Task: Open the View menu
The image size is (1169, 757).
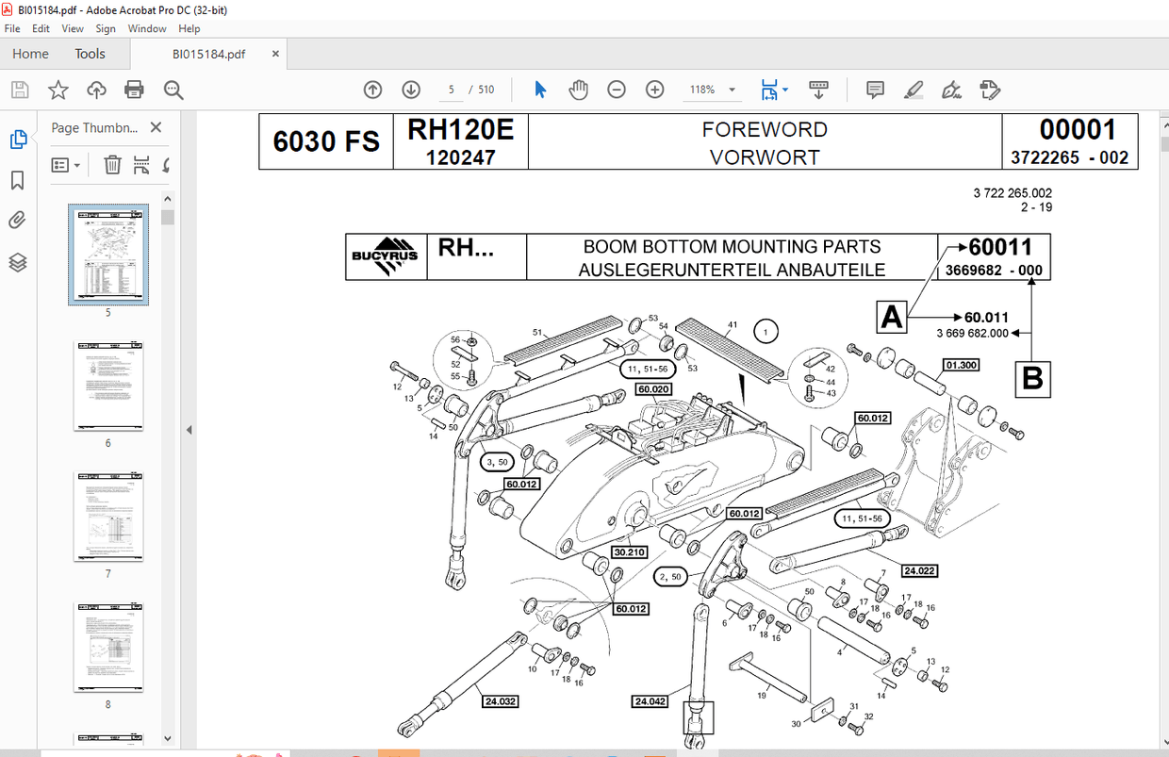Action: pyautogui.click(x=73, y=28)
